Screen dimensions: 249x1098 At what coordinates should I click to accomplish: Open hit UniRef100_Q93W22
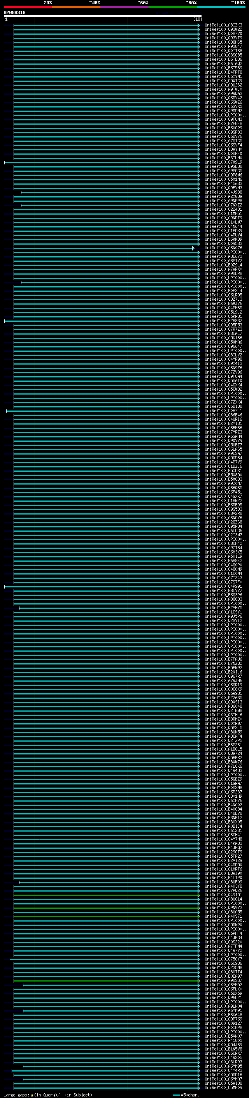click(223, 30)
